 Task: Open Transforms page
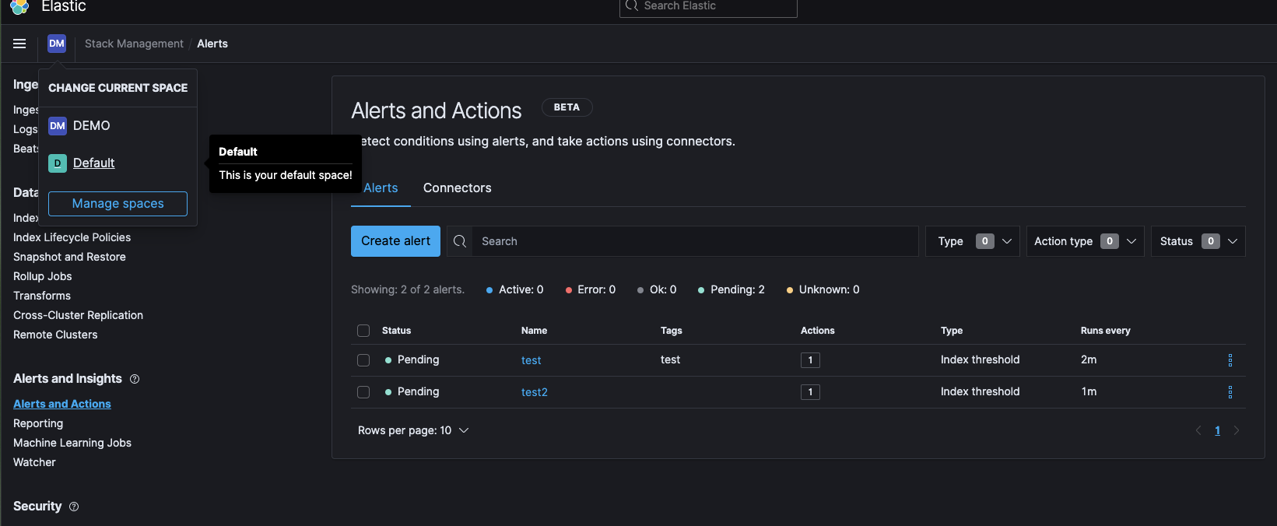[x=42, y=296]
